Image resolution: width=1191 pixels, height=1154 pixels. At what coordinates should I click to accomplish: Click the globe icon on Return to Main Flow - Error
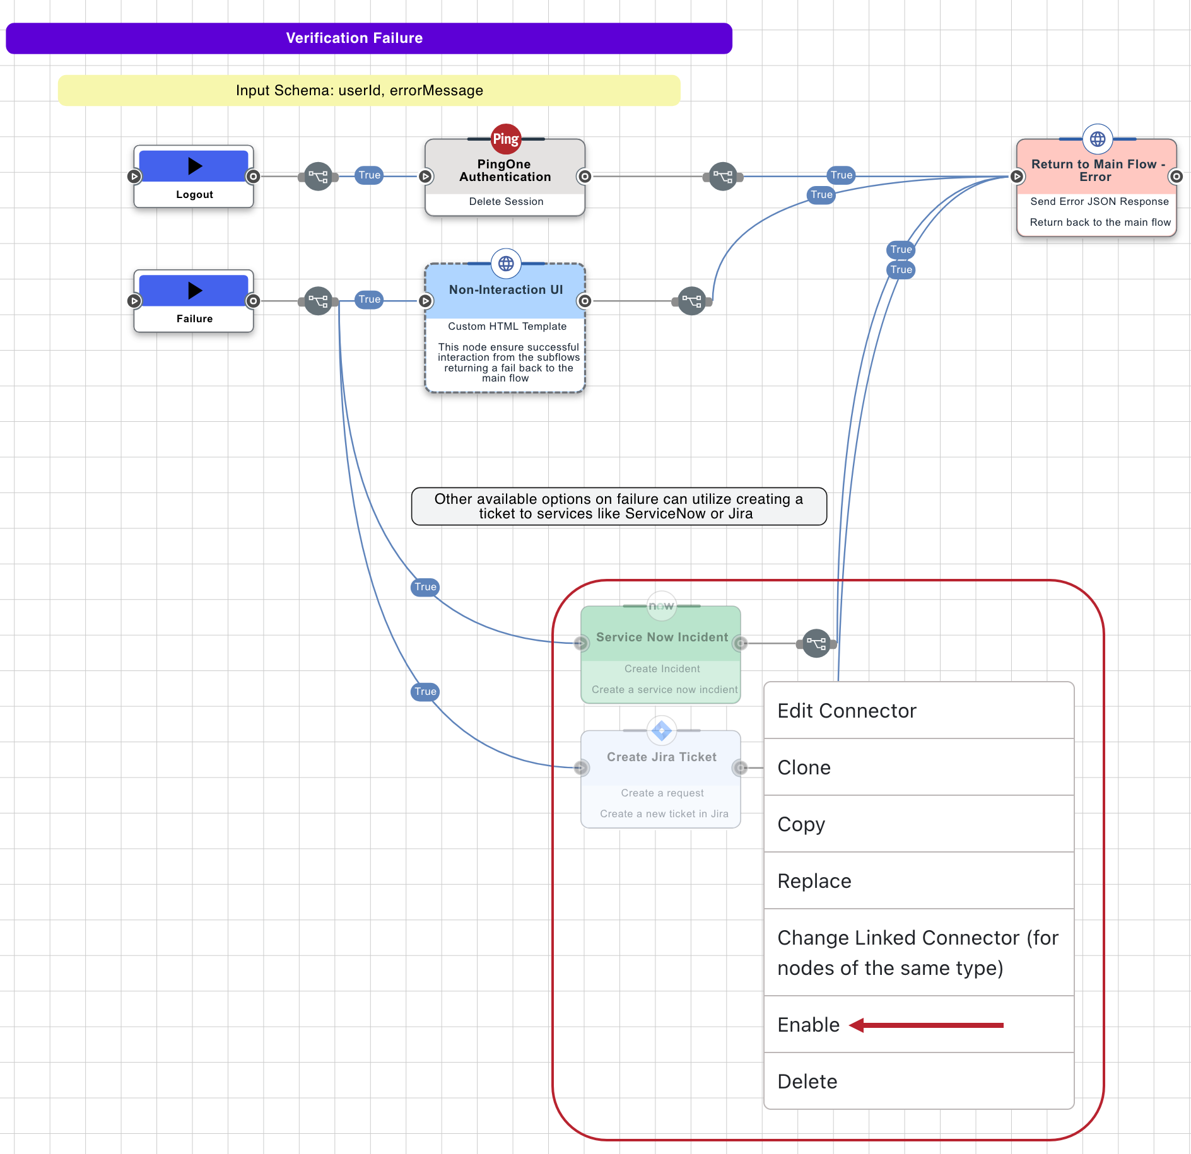click(x=1097, y=140)
